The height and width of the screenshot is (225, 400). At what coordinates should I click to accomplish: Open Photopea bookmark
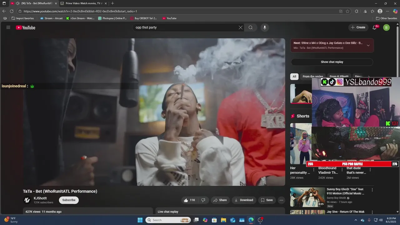pyautogui.click(x=112, y=18)
